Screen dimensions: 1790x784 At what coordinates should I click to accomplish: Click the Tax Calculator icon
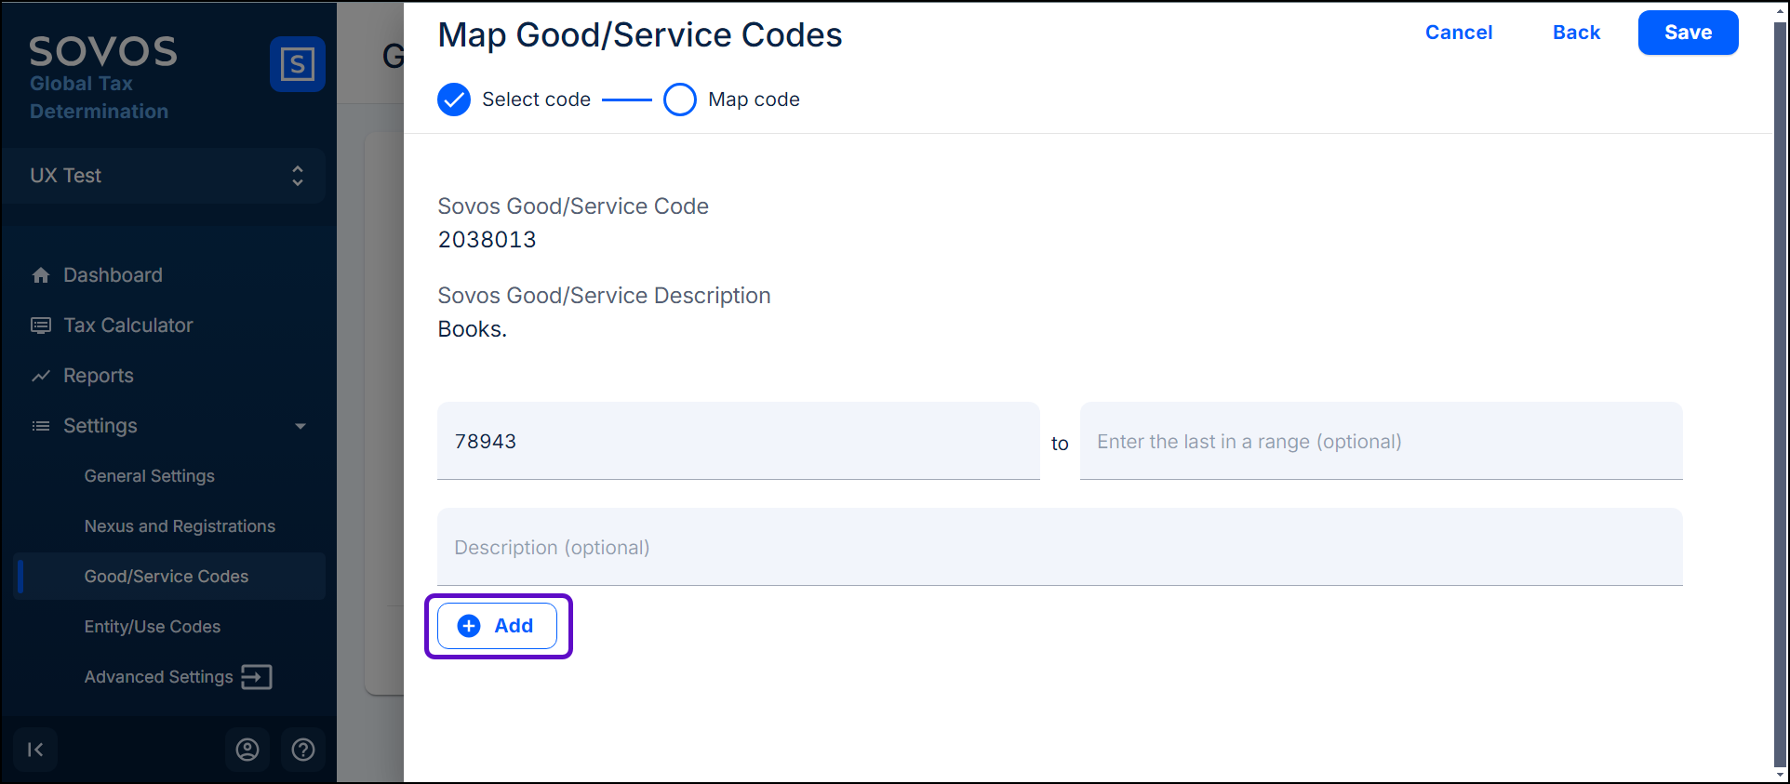pyautogui.click(x=41, y=326)
